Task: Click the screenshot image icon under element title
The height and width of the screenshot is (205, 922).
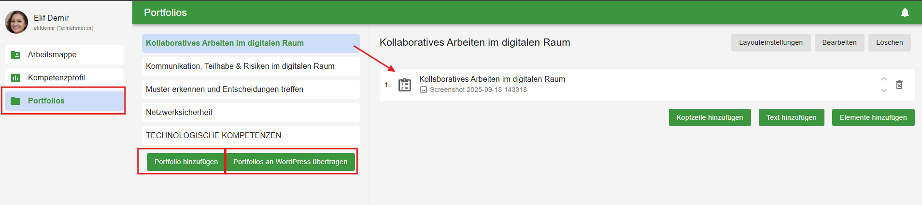Action: point(424,90)
